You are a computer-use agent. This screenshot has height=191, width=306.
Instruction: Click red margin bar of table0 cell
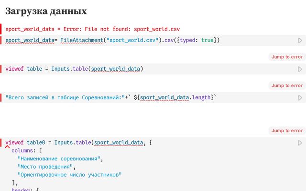tap(1, 143)
